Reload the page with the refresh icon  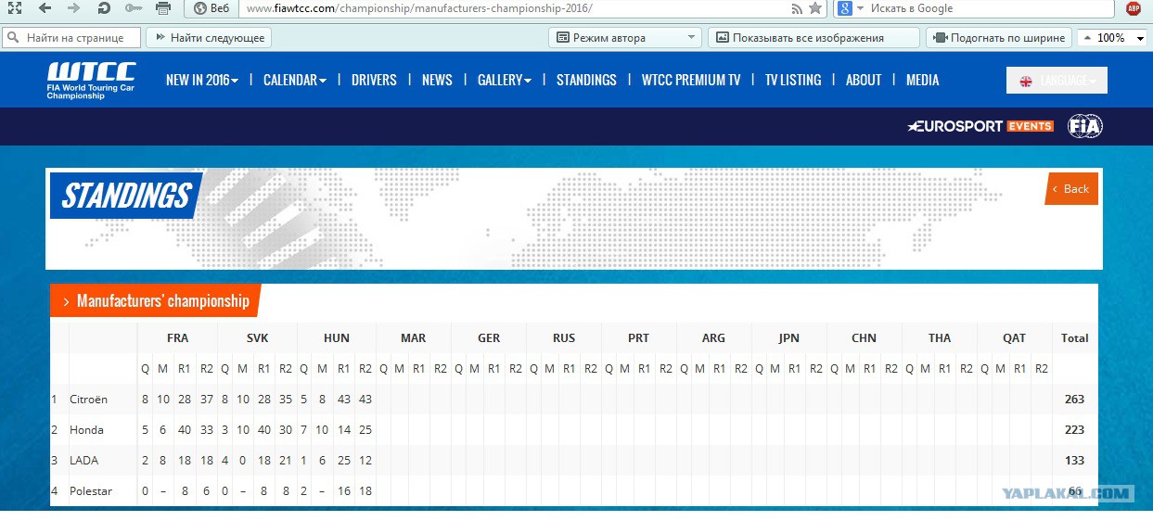103,8
